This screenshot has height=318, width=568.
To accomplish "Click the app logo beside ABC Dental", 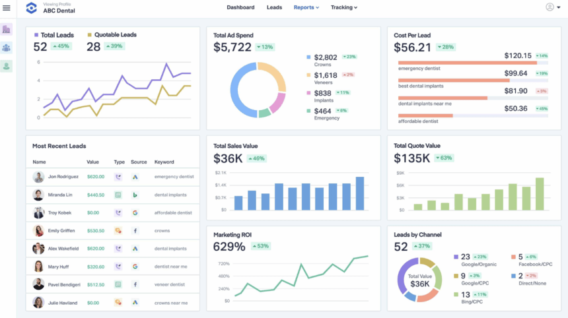I will coord(32,8).
